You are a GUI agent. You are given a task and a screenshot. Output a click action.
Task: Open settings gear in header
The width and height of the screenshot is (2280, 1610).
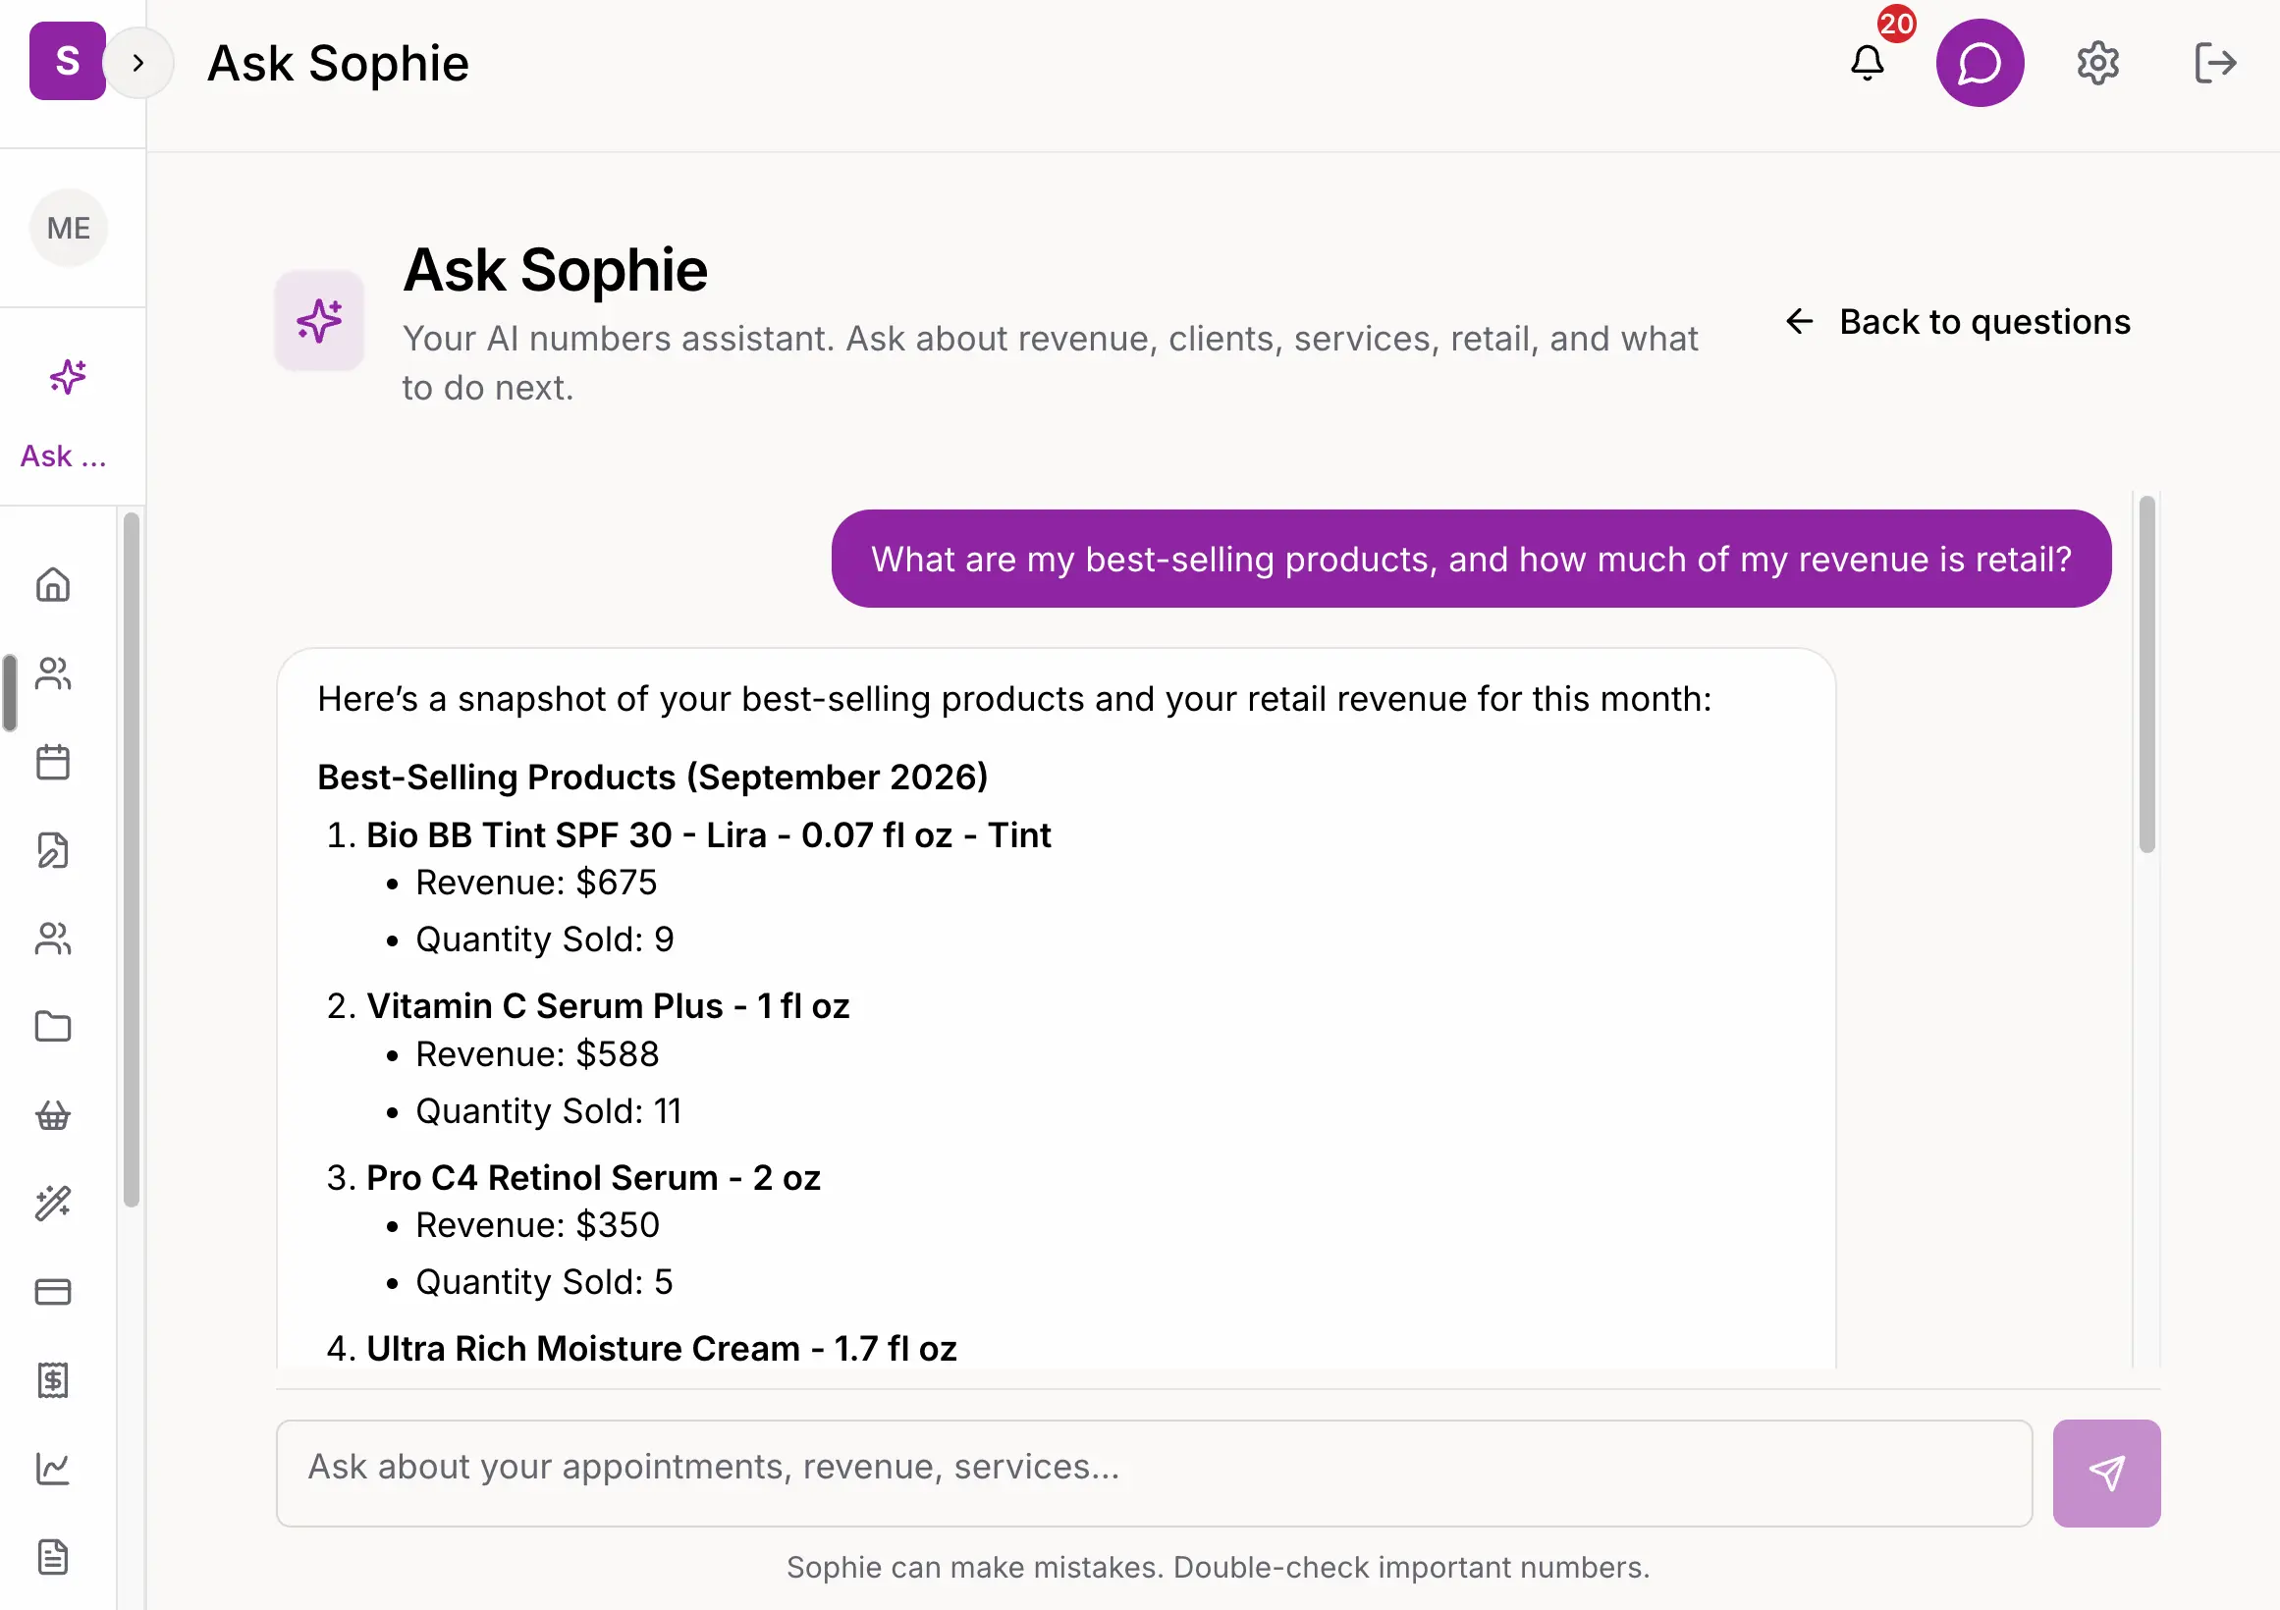click(x=2097, y=64)
